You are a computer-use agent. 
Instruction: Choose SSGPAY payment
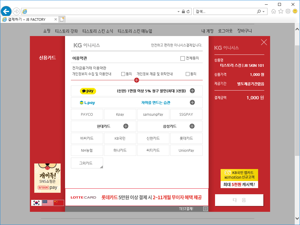[186, 115]
